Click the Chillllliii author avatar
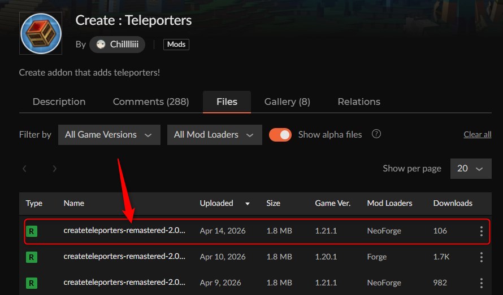This screenshot has height=295, width=503. coord(101,45)
